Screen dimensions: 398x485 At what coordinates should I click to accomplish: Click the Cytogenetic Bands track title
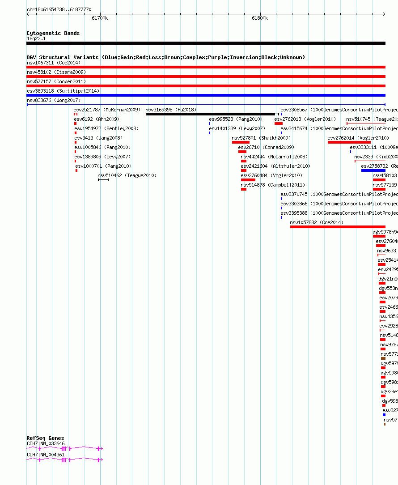coord(53,33)
